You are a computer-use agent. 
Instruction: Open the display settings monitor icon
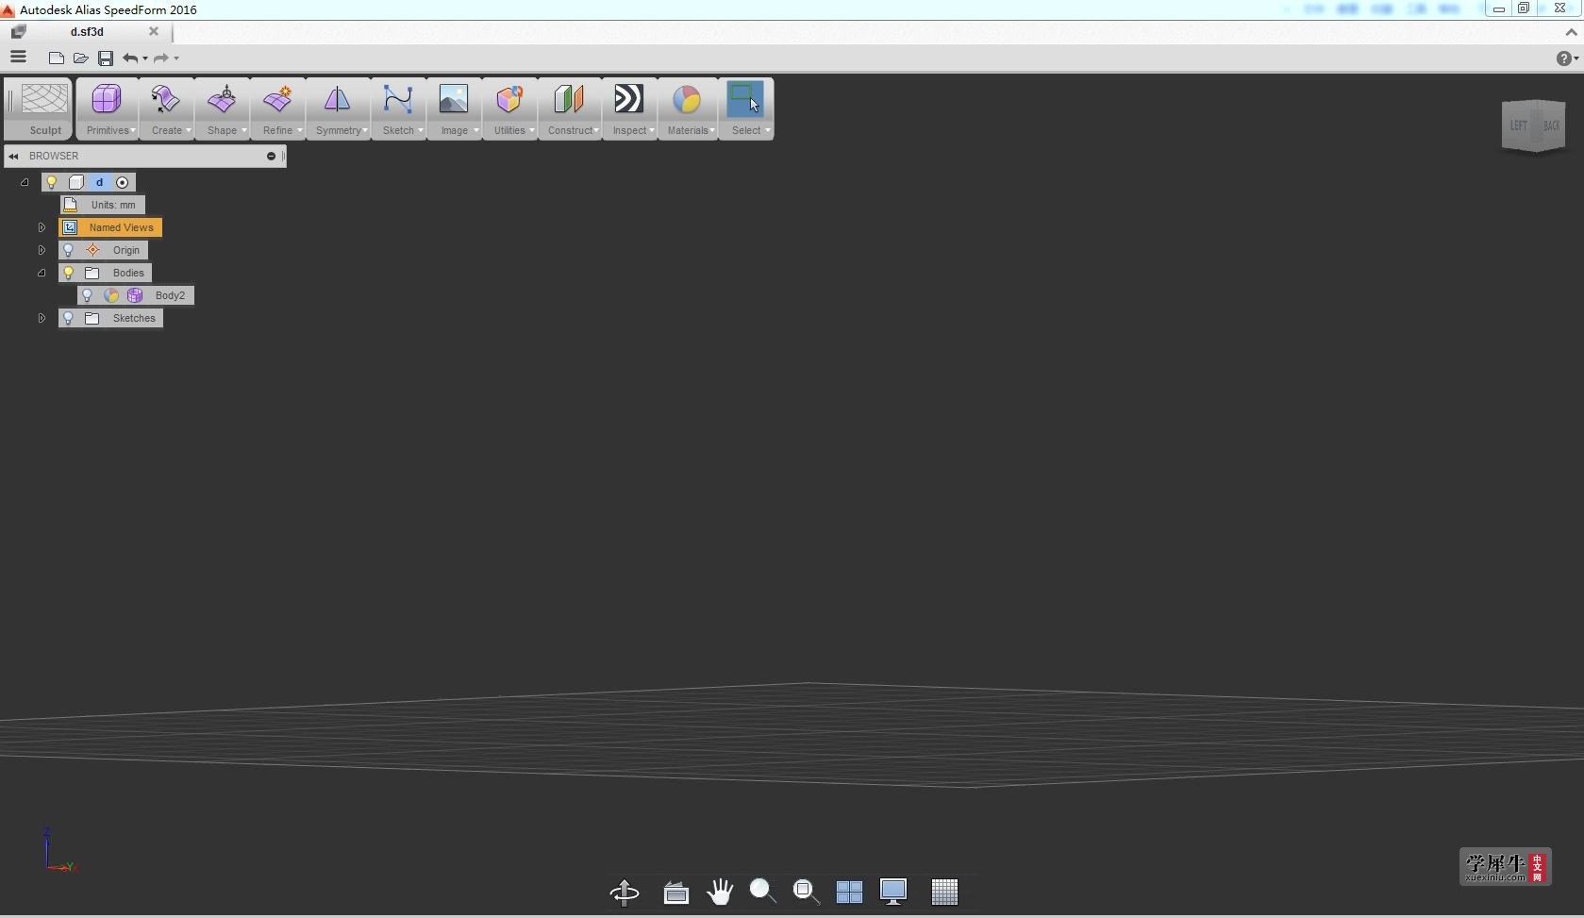[x=893, y=892]
